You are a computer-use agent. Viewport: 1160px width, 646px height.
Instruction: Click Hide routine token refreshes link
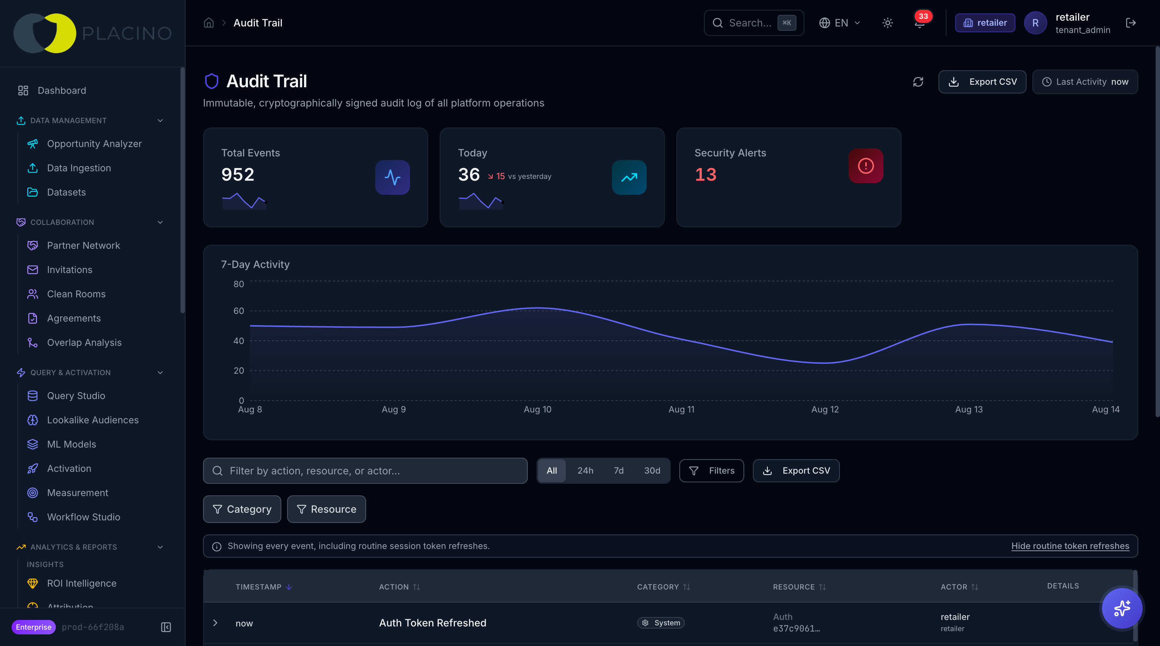coord(1070,546)
